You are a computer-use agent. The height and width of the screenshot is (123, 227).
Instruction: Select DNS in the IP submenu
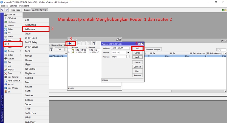36,51
